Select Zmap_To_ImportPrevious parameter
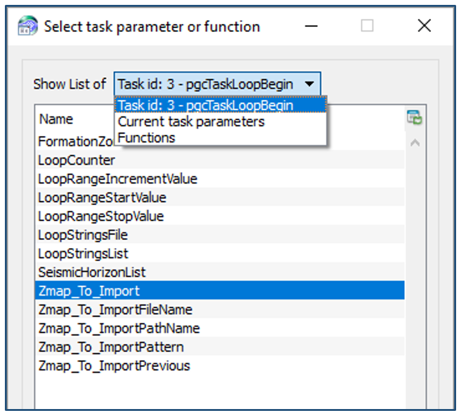 click(x=114, y=366)
